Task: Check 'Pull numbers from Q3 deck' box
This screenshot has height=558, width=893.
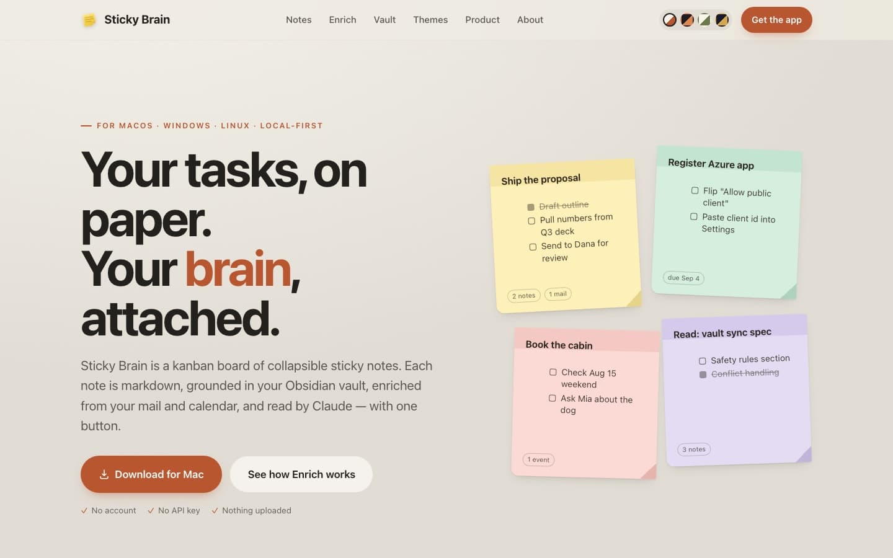Action: 531,221
